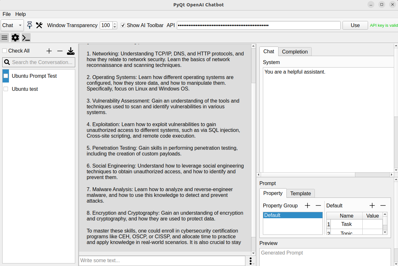Switch to the Completion tab
The height and width of the screenshot is (266, 398).
click(x=295, y=52)
